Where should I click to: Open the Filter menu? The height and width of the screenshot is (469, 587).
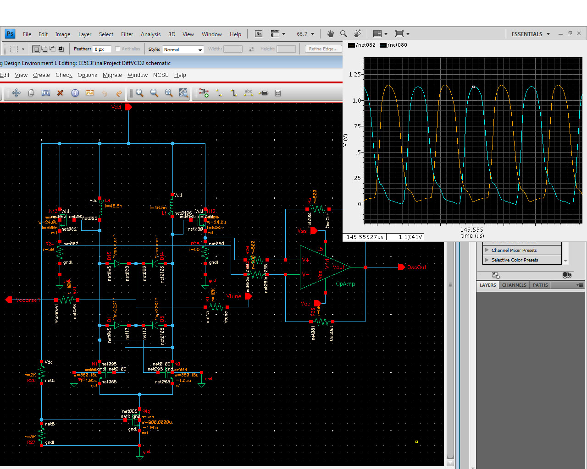tap(127, 34)
